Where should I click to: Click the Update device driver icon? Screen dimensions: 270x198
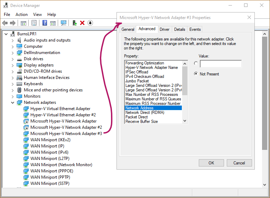click(x=74, y=23)
